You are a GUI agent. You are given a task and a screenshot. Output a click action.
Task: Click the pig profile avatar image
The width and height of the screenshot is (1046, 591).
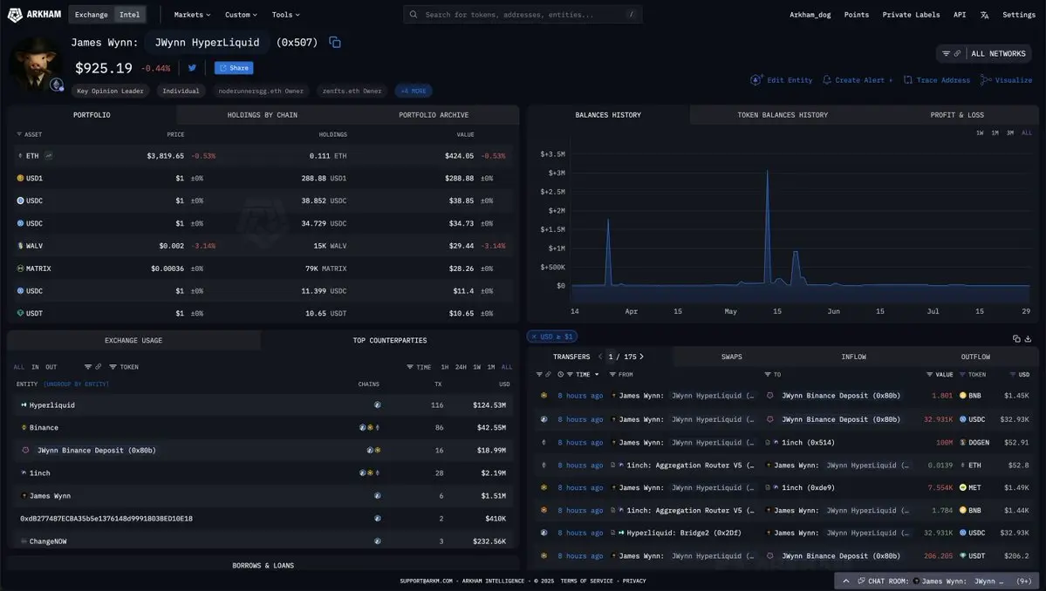click(38, 64)
